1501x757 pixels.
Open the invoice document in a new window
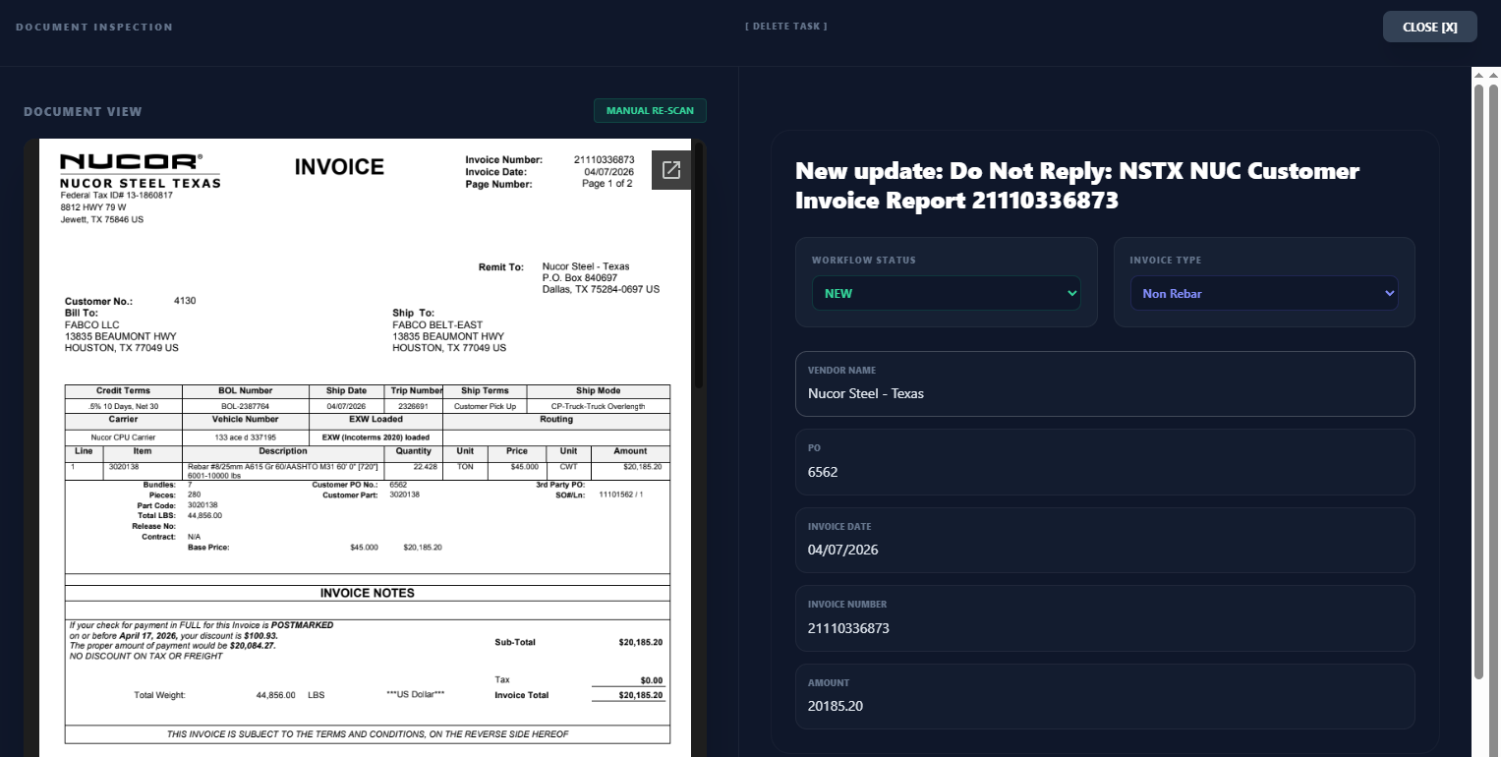point(671,170)
